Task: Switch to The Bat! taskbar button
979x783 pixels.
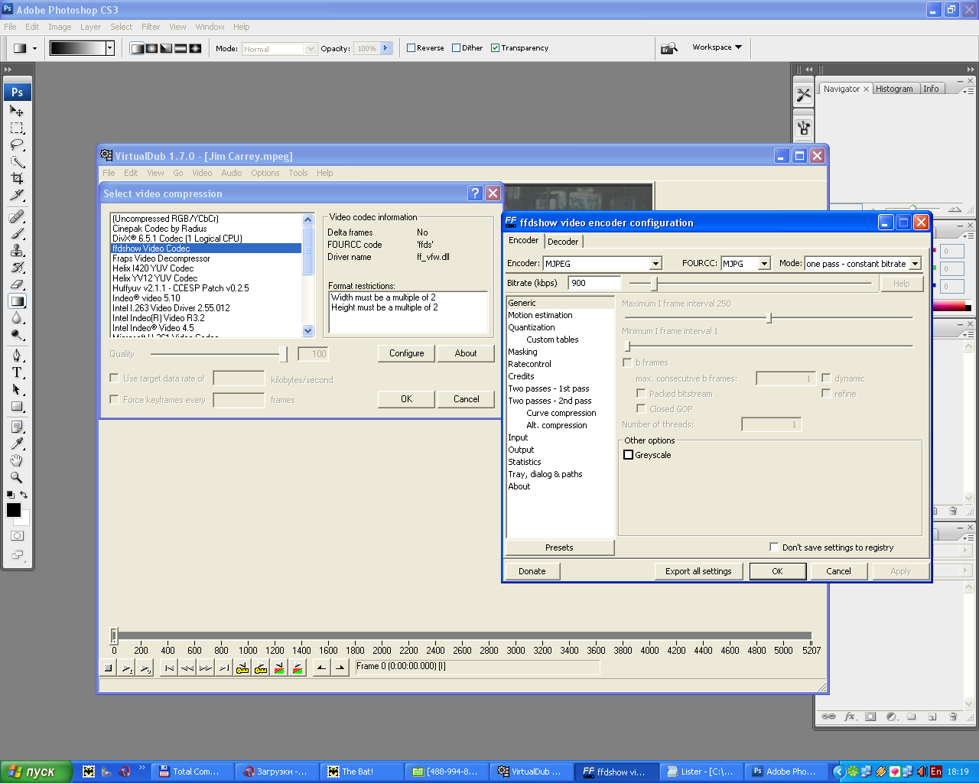Action: coord(362,772)
